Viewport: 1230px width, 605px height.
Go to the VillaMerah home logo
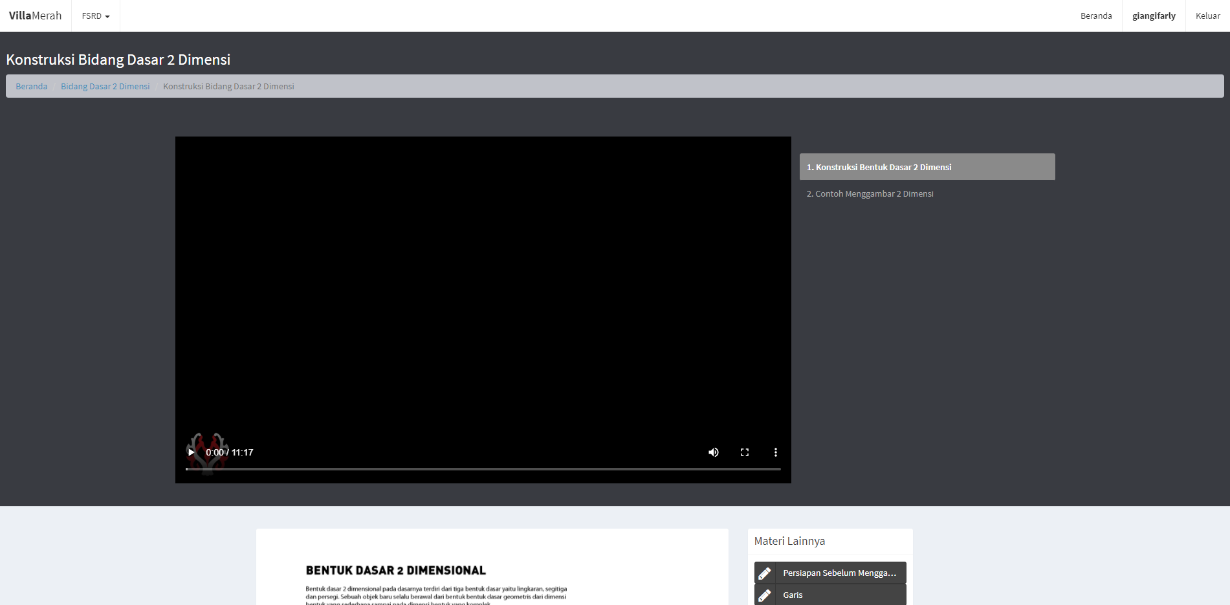pos(36,16)
